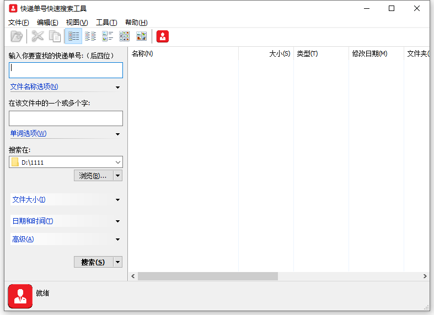Sort by 名称(N) column header
The height and width of the screenshot is (315, 434).
point(183,53)
